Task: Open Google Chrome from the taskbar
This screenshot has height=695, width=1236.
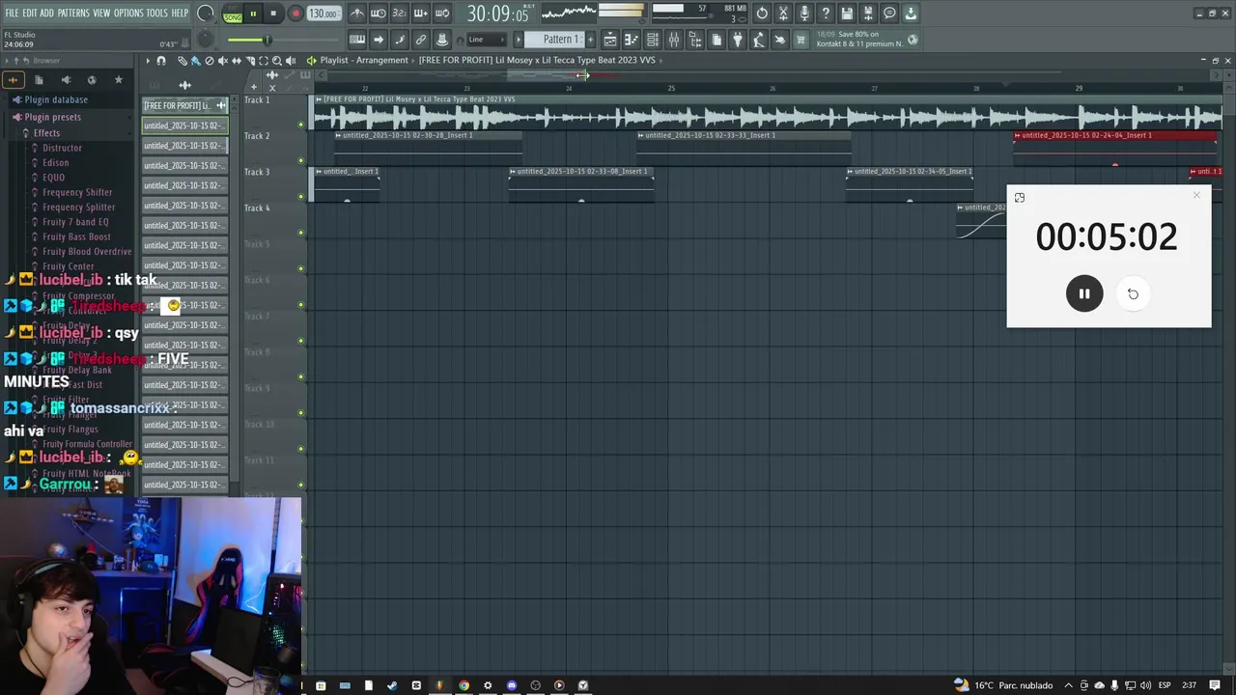Action: coord(463,685)
